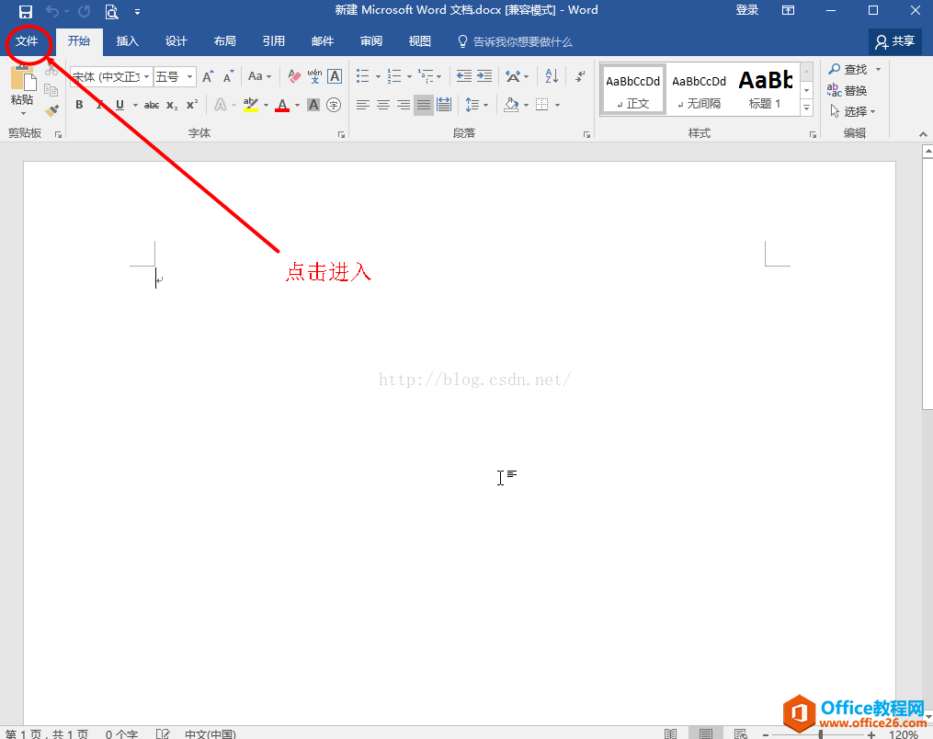Click the Shrink Font icon
The height and width of the screenshot is (739, 933).
click(x=229, y=77)
